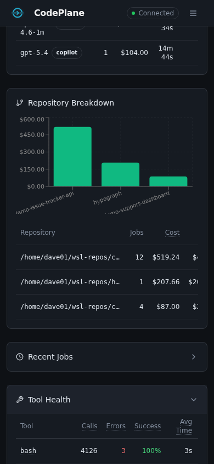Click the $87.00 cost cell

168,307
